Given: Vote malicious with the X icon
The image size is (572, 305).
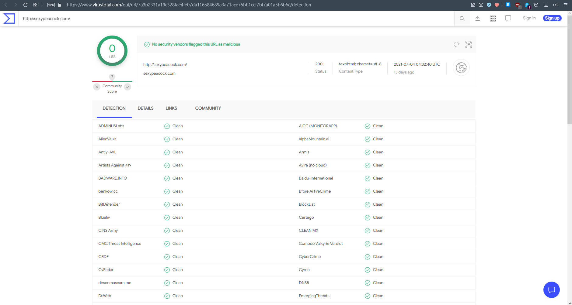Looking at the screenshot, I should pos(97,87).
